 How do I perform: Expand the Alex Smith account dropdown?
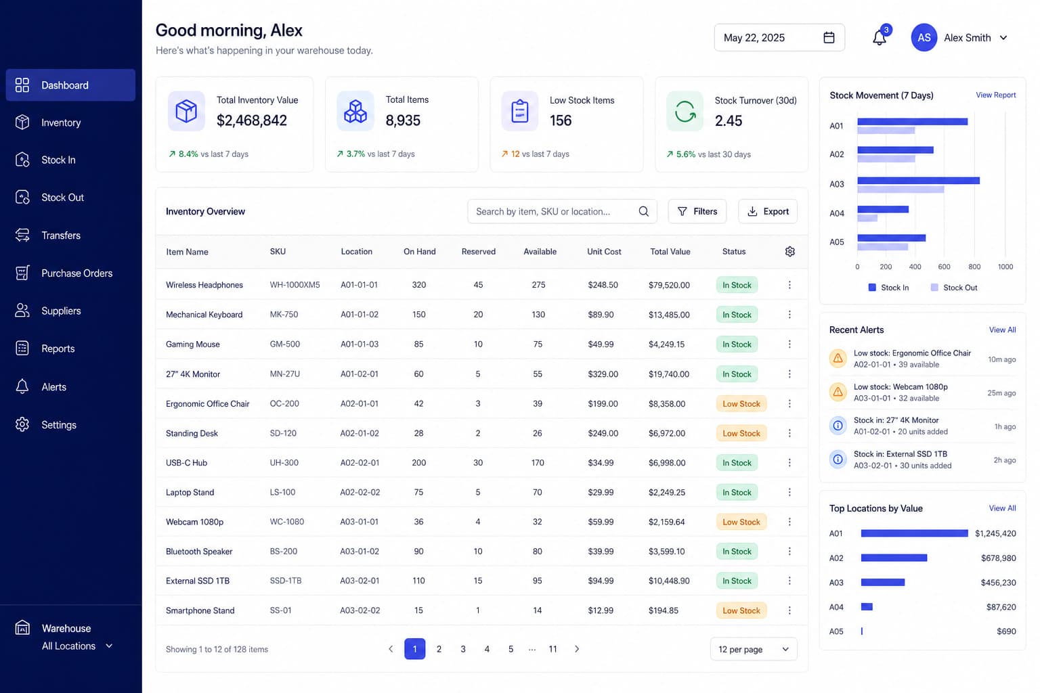pyautogui.click(x=1003, y=38)
